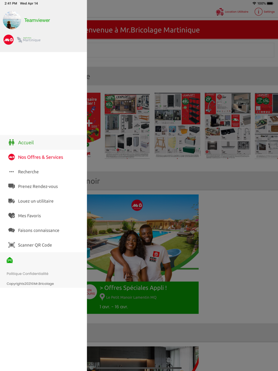Open Scanner QR Code
The height and width of the screenshot is (371, 278).
coord(43,245)
